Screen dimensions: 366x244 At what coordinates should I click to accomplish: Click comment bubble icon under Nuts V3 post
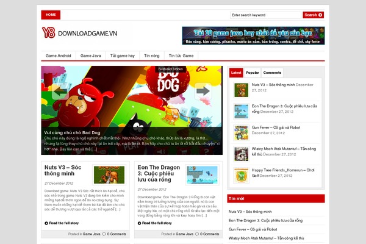104,234
